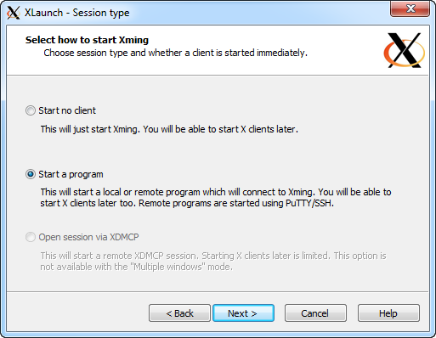This screenshot has width=436, height=338.
Task: Click the "This will just start Xming" description
Action: (x=169, y=129)
